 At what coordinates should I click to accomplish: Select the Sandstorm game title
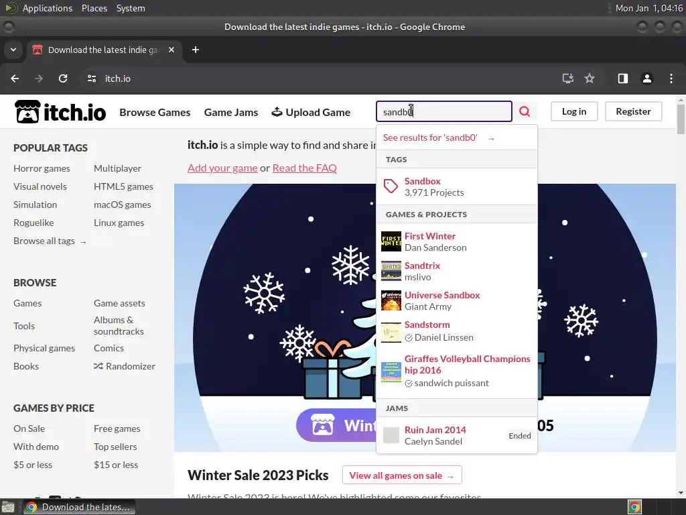tap(427, 325)
